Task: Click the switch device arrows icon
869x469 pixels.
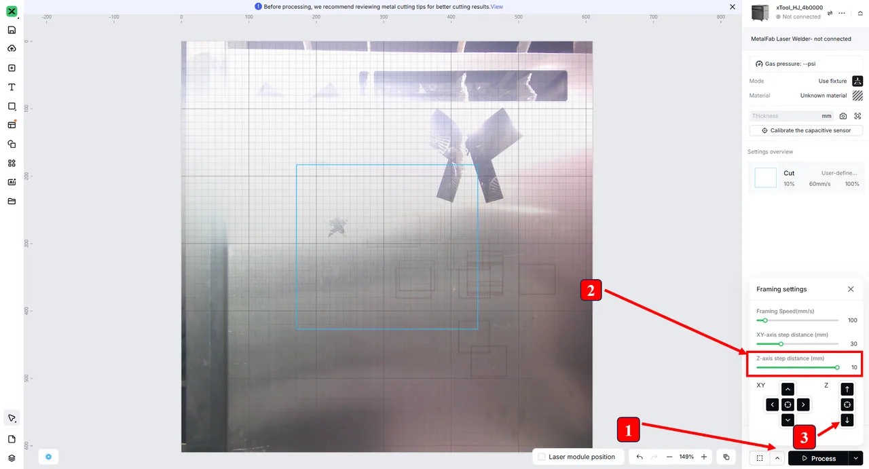Action: coord(830,13)
